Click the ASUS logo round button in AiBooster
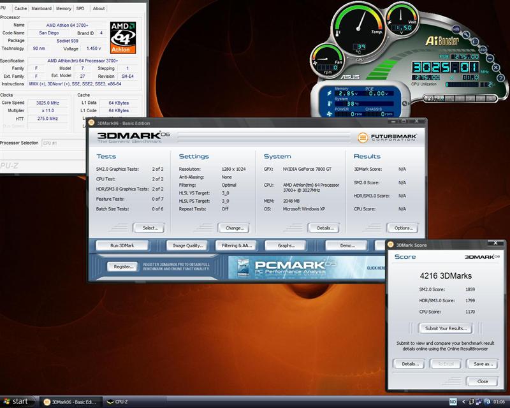Screen dimensions: 510x408 click(483, 50)
